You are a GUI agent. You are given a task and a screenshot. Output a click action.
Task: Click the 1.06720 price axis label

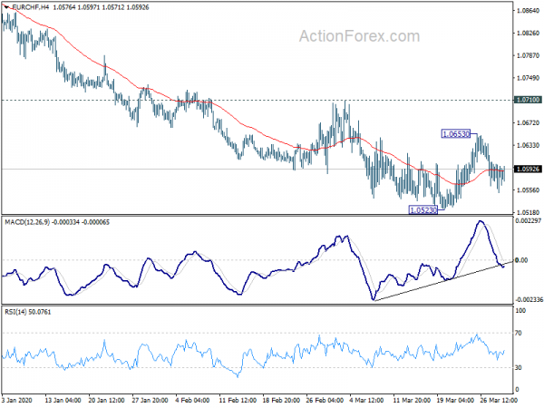coord(528,123)
